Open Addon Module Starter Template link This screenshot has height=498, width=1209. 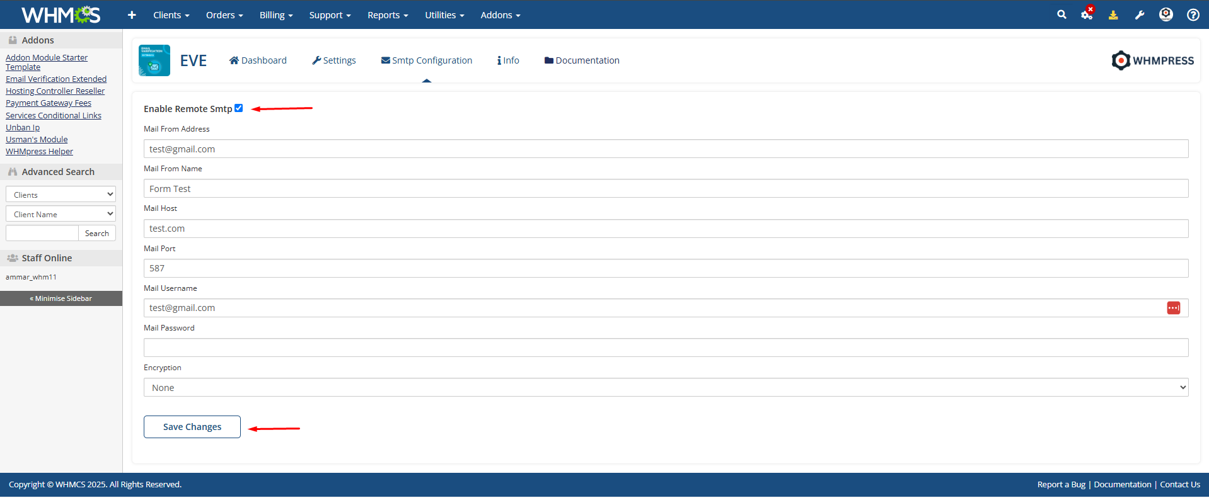[47, 62]
